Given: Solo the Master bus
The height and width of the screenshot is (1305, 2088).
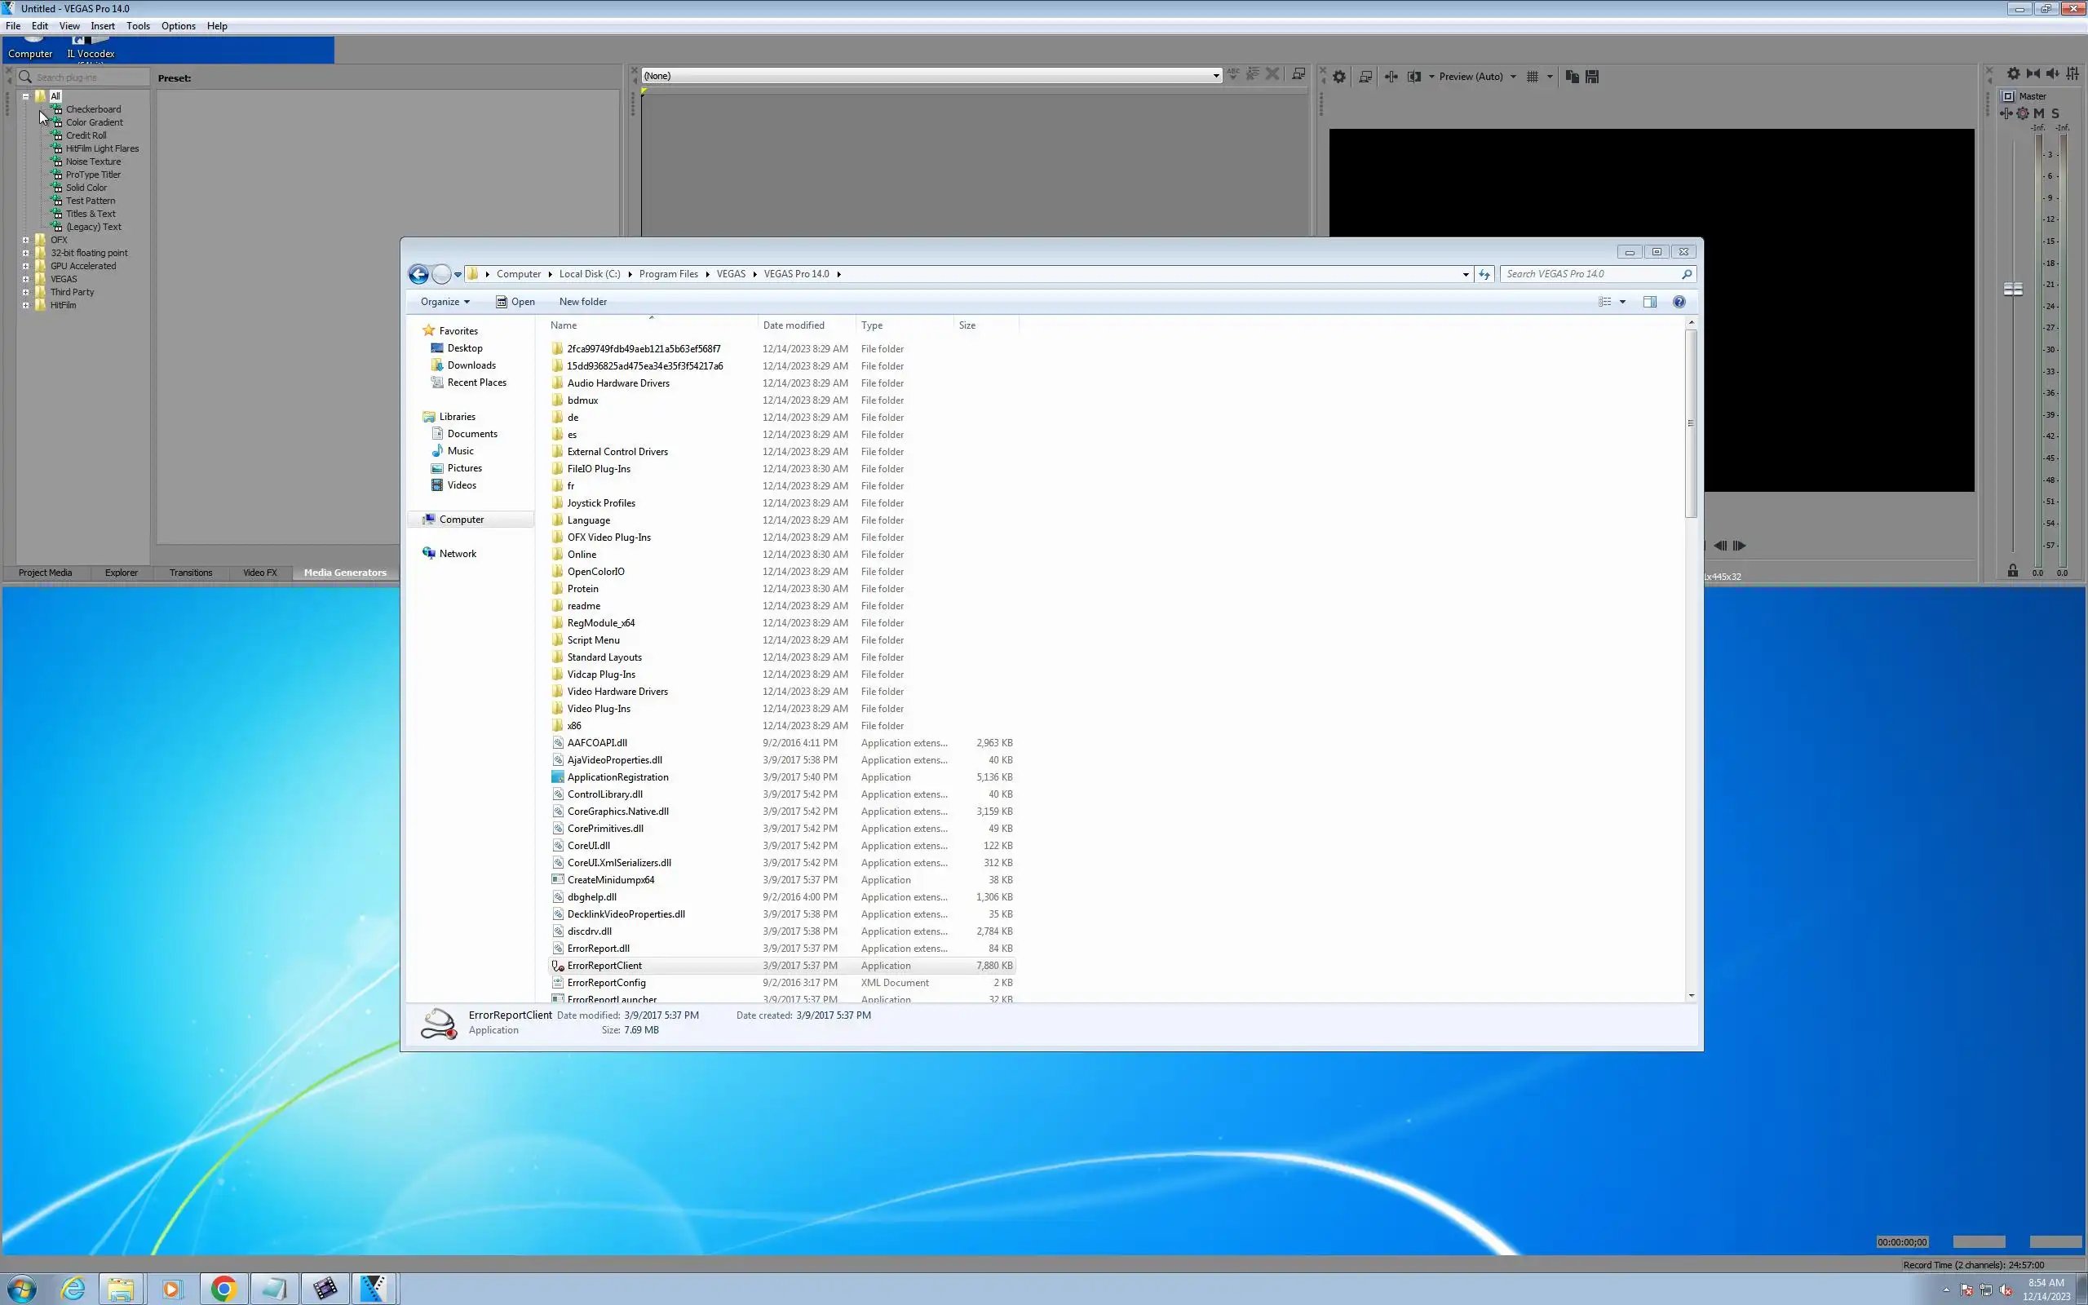Looking at the screenshot, I should pos(2055,113).
